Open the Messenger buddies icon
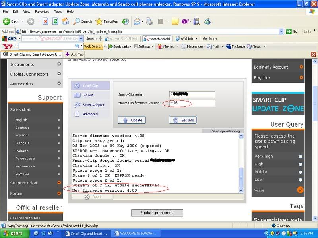318x238 pixels. click(207, 21)
